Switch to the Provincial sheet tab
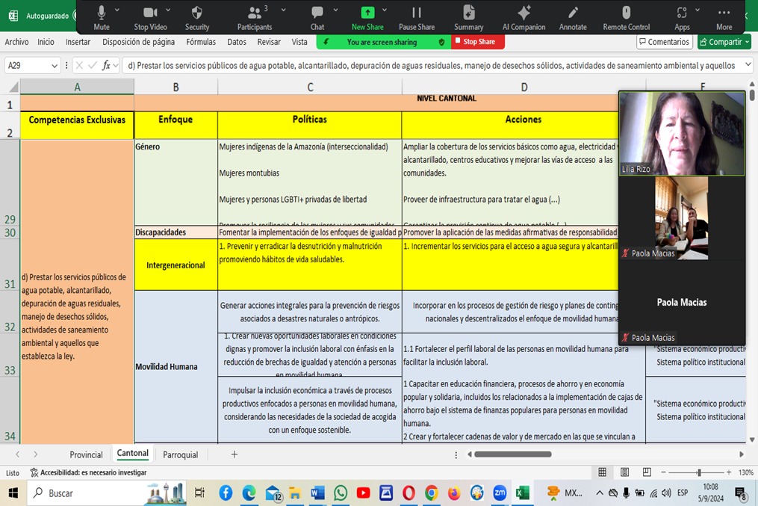The height and width of the screenshot is (506, 758). [86, 454]
